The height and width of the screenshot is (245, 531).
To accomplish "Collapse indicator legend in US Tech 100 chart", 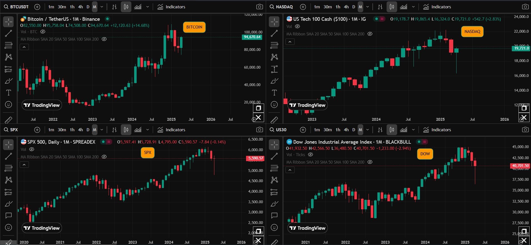I will coord(290,42).
